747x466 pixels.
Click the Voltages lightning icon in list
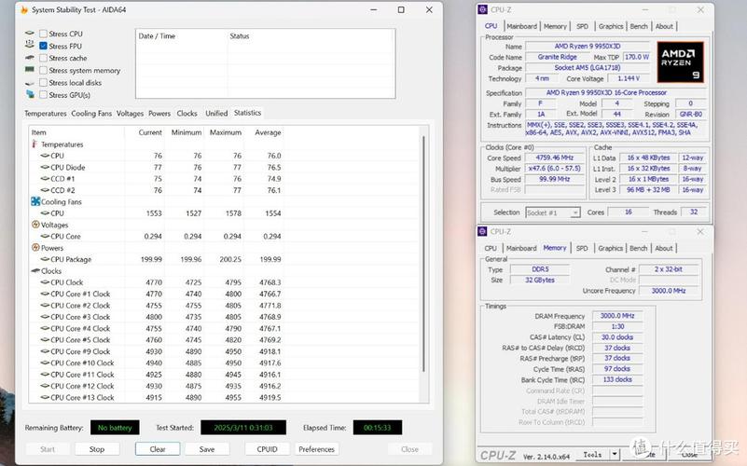point(35,225)
